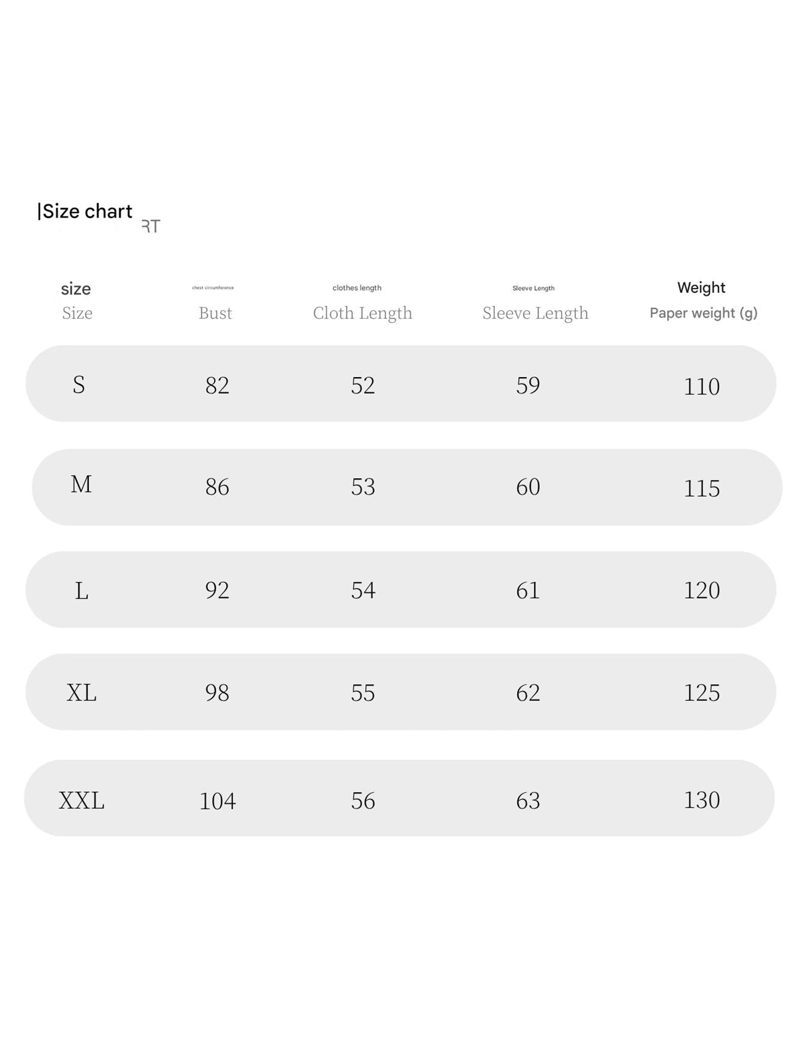Viewport: 802px width, 1064px height.
Task: Click sleeve length value 61 for L
Action: (528, 590)
